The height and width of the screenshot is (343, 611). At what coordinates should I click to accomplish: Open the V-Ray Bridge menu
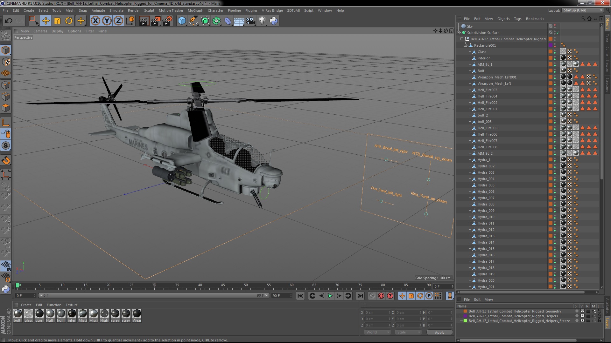coord(272,10)
